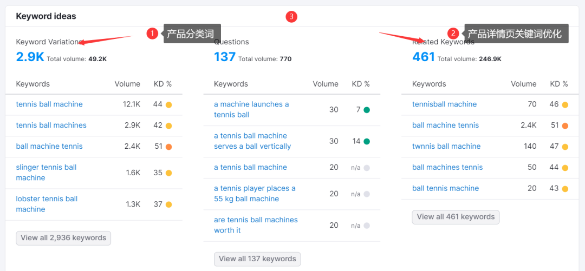The width and height of the screenshot is (585, 271).
Task: Select twnnis ball machine related keyword
Action: (446, 147)
